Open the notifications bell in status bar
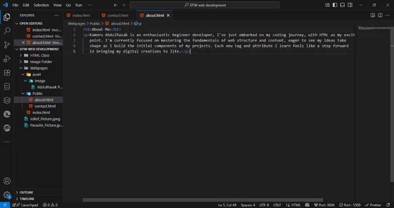 tap(389, 205)
